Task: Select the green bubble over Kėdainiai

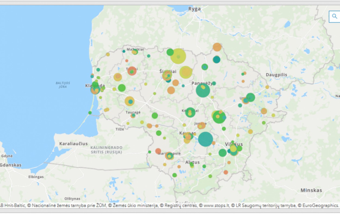Action: click(x=190, y=112)
